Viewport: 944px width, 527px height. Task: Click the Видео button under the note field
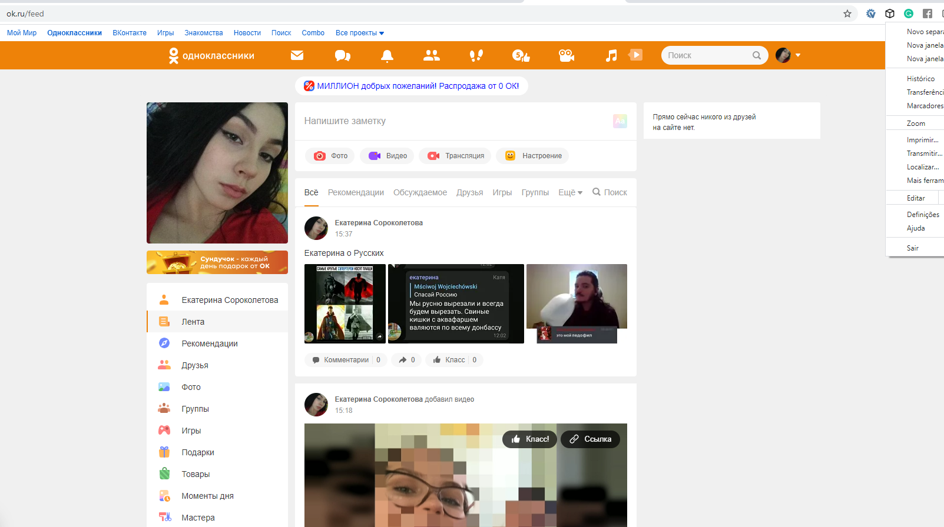(387, 156)
